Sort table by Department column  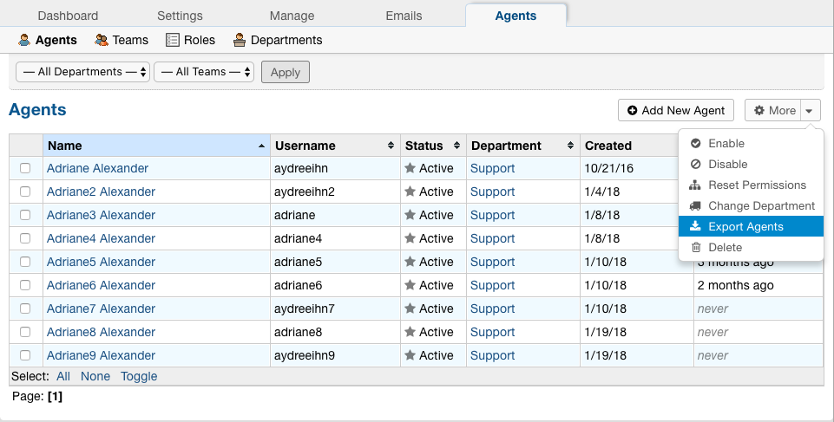coord(522,146)
